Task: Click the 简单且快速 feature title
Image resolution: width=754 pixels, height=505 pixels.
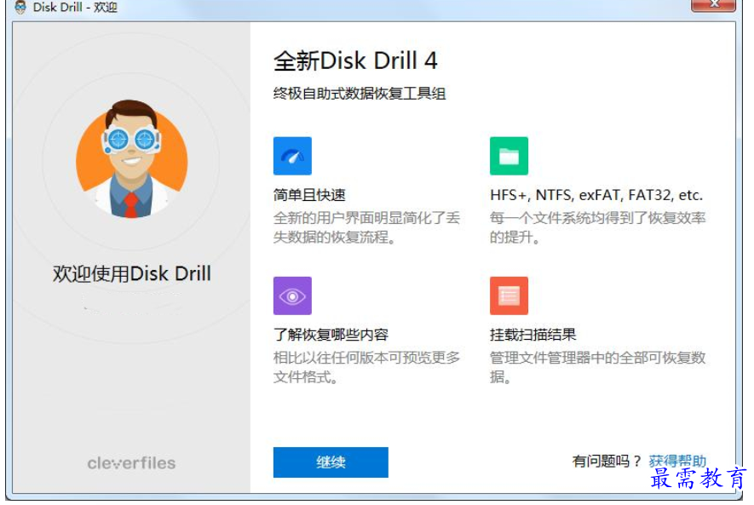Action: [309, 195]
